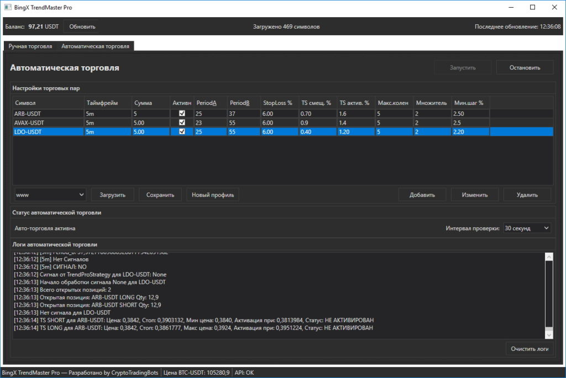Disable the LDO-USDT active checkbox
The image size is (566, 378).
click(182, 132)
